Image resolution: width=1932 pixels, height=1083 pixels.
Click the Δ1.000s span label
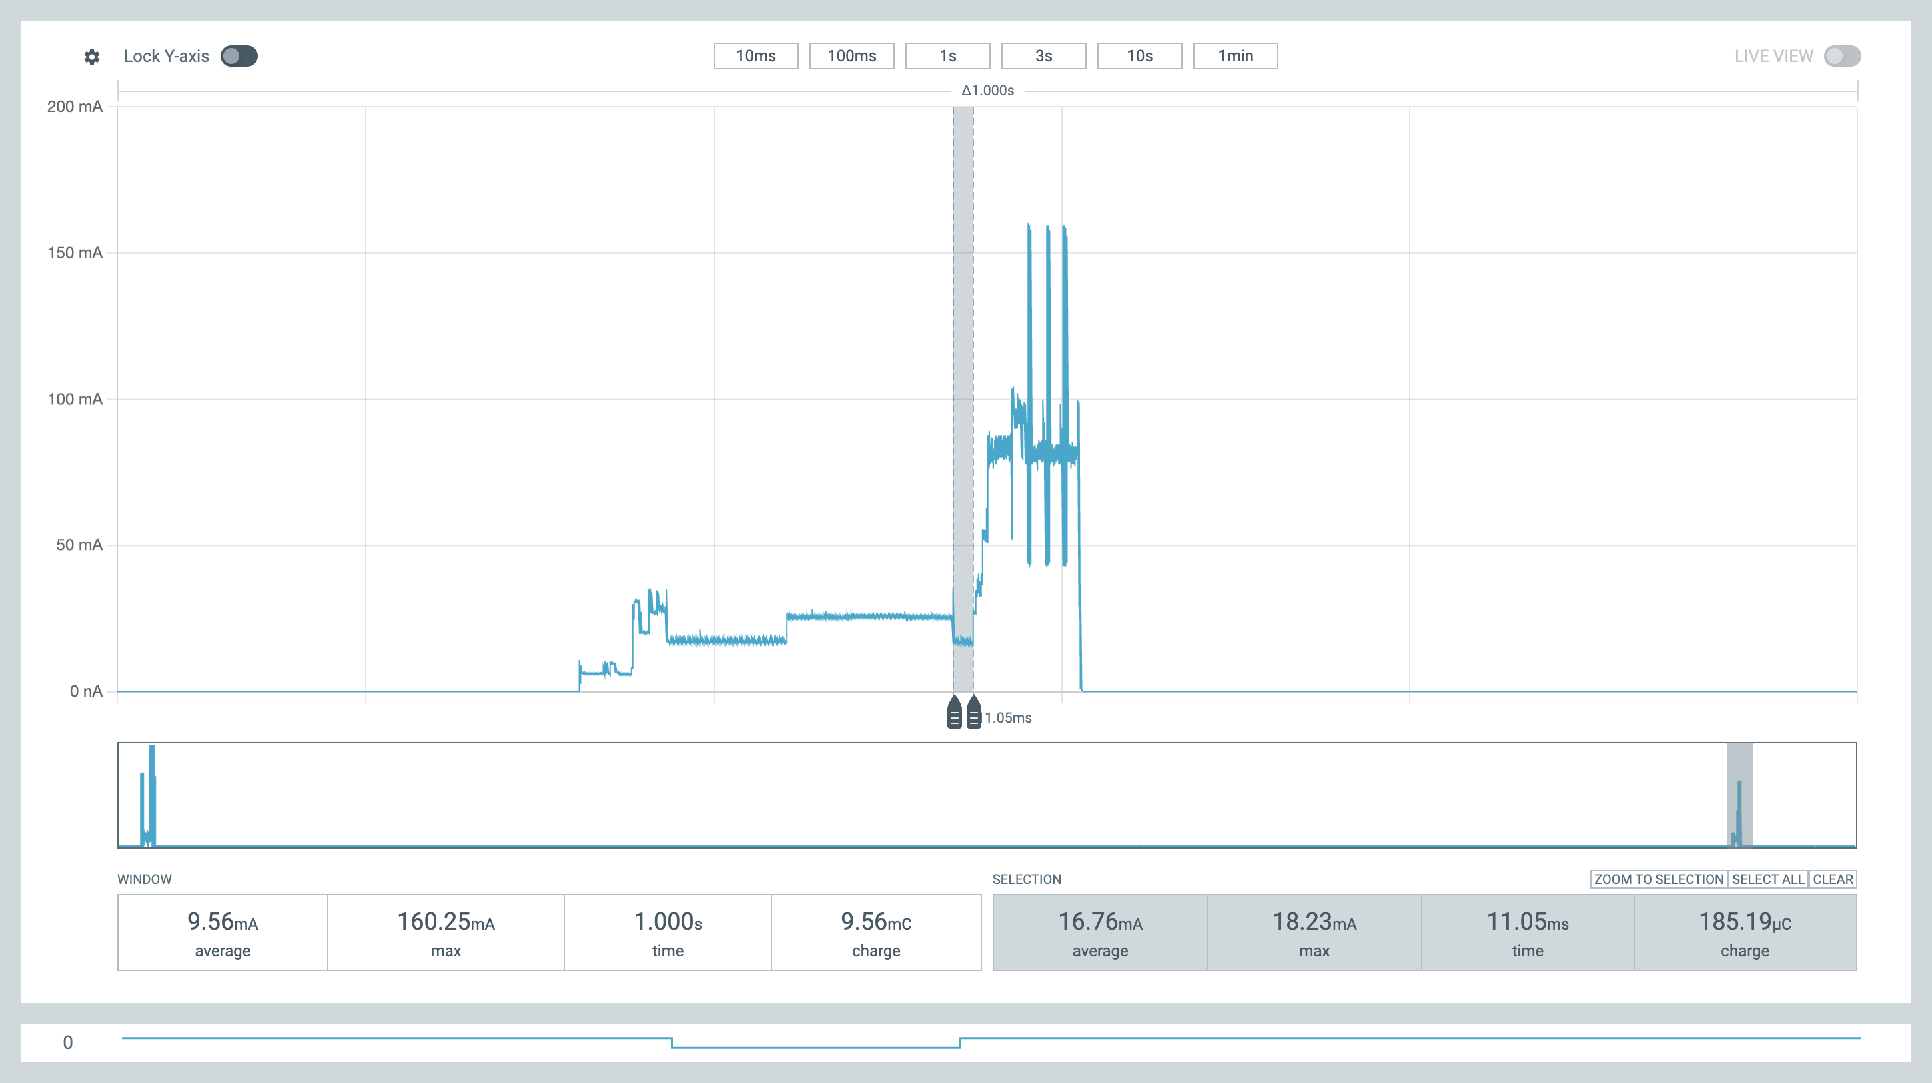click(x=988, y=91)
